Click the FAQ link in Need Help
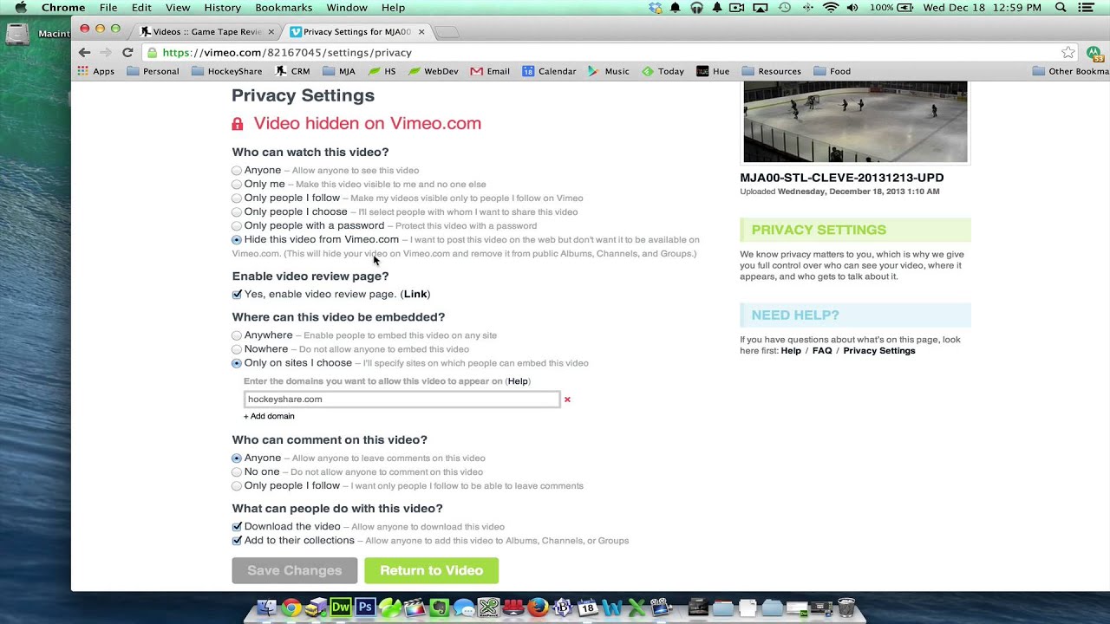 tap(822, 351)
